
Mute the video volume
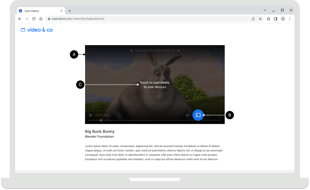(x=188, y=115)
